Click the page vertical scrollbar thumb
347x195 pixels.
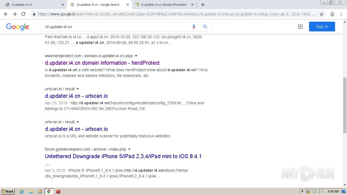click(345, 105)
